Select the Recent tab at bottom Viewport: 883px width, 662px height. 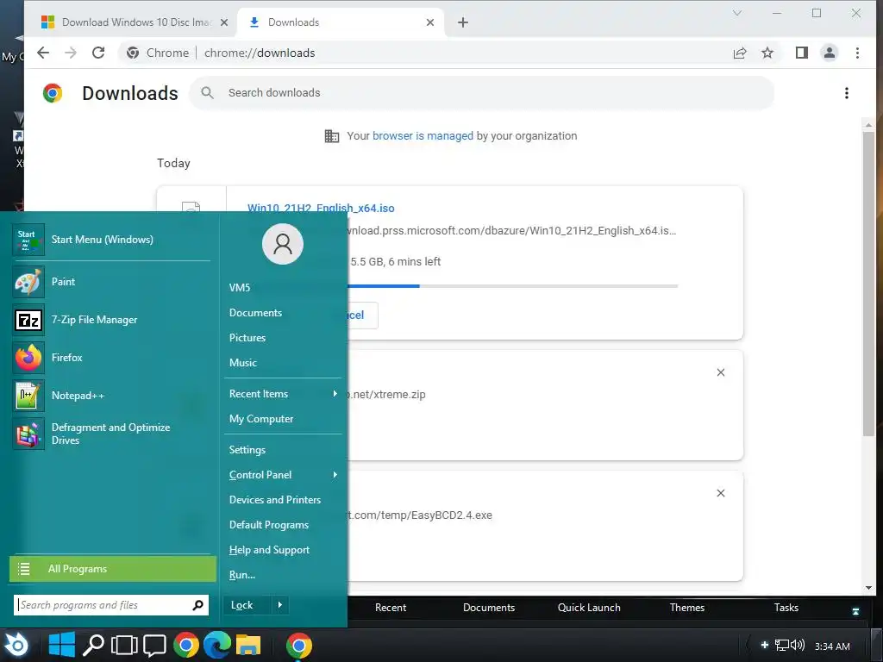tap(391, 608)
